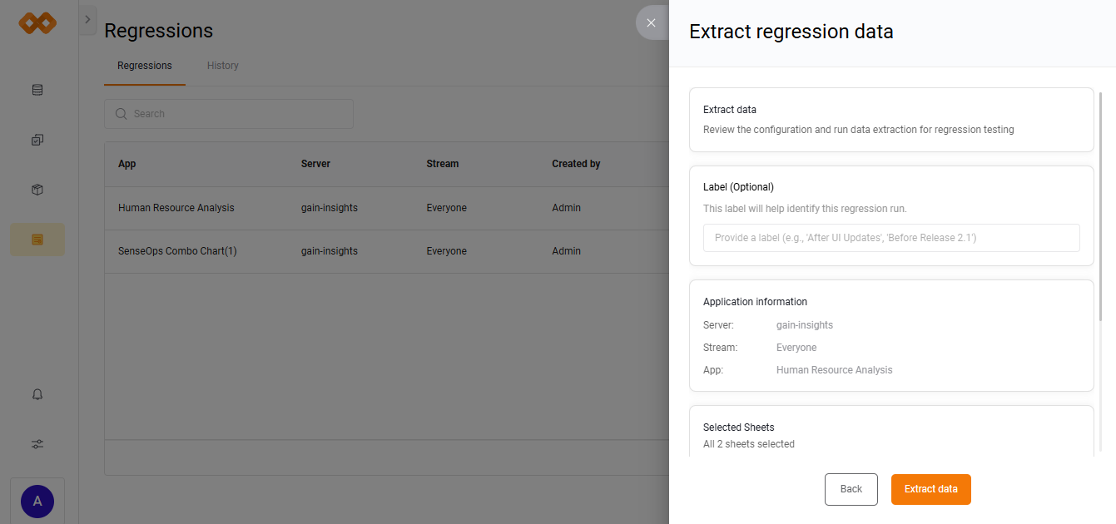Select the apps/copy sidebar icon

[x=37, y=139]
